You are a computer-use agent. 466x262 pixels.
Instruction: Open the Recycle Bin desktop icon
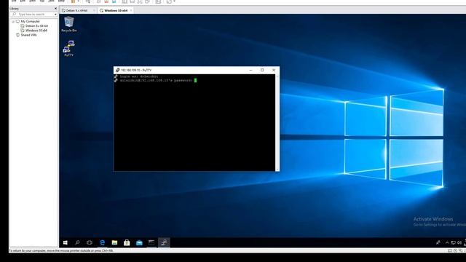point(69,24)
